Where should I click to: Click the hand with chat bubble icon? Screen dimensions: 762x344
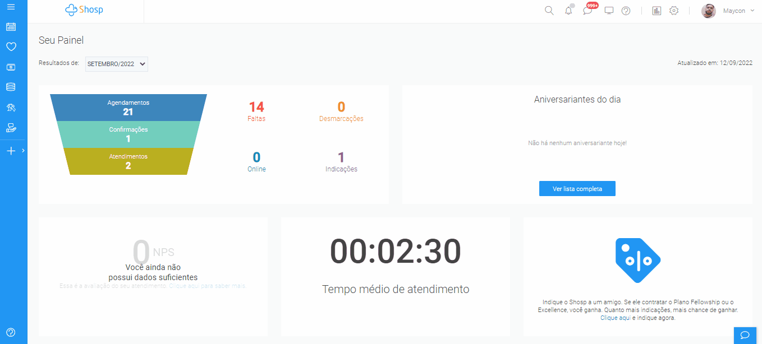[x=11, y=128]
